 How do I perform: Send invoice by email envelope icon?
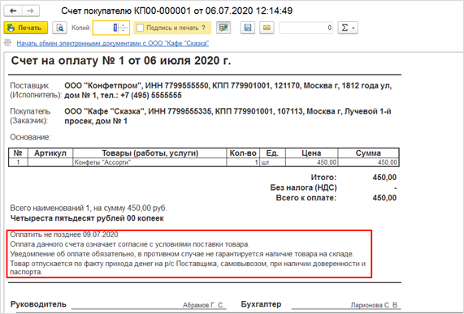[267, 28]
